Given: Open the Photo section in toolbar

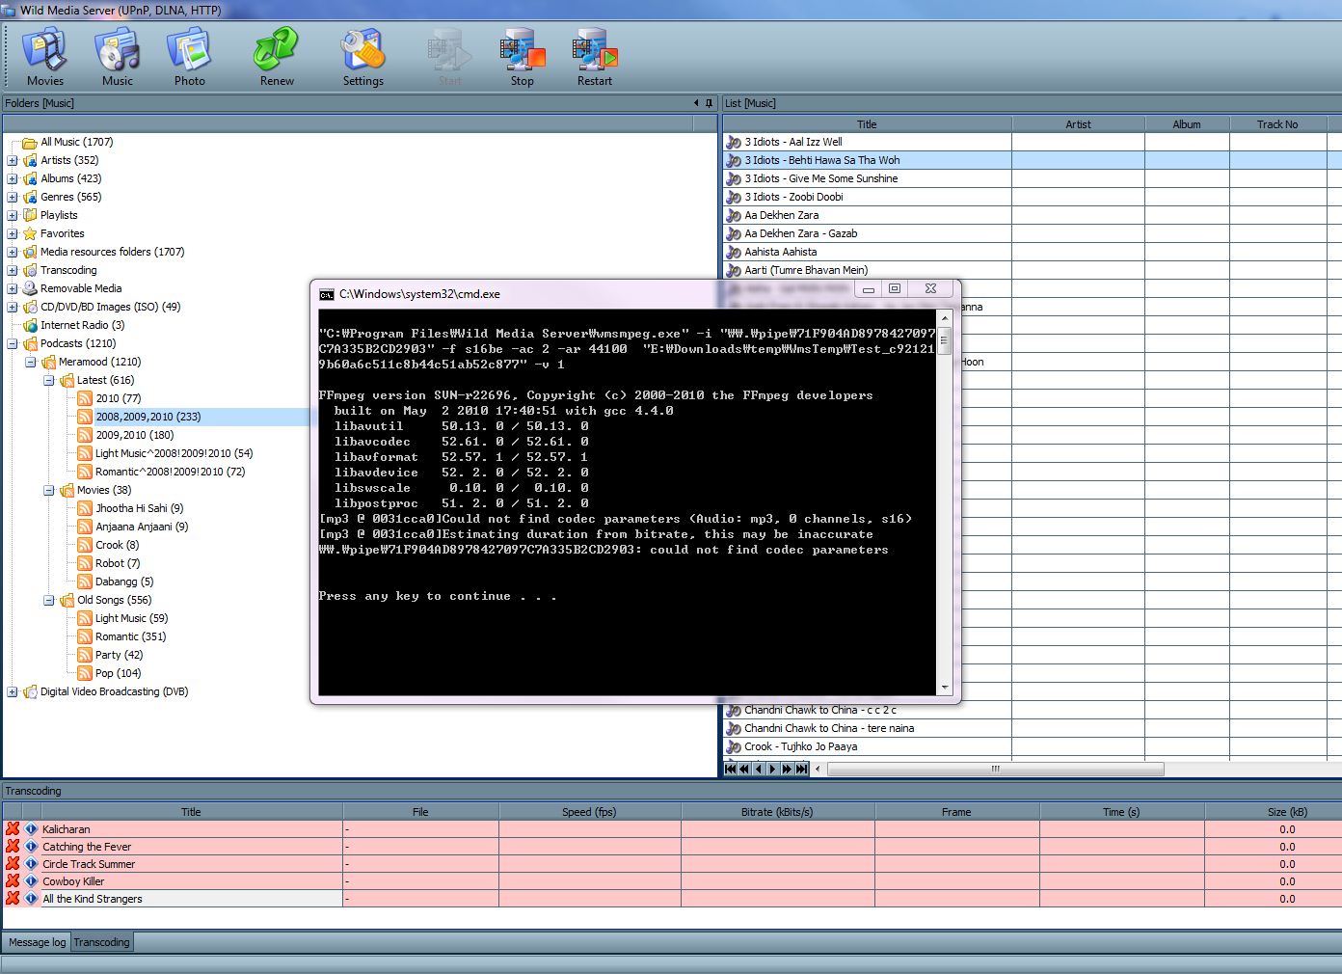Looking at the screenshot, I should (x=189, y=58).
